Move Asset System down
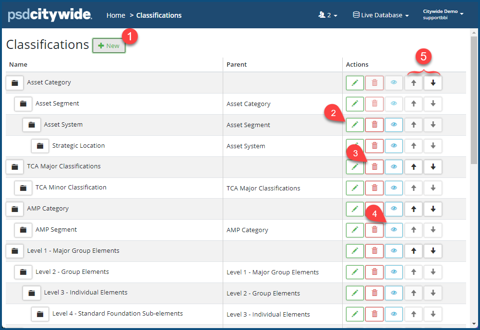The height and width of the screenshot is (330, 480). coord(433,125)
